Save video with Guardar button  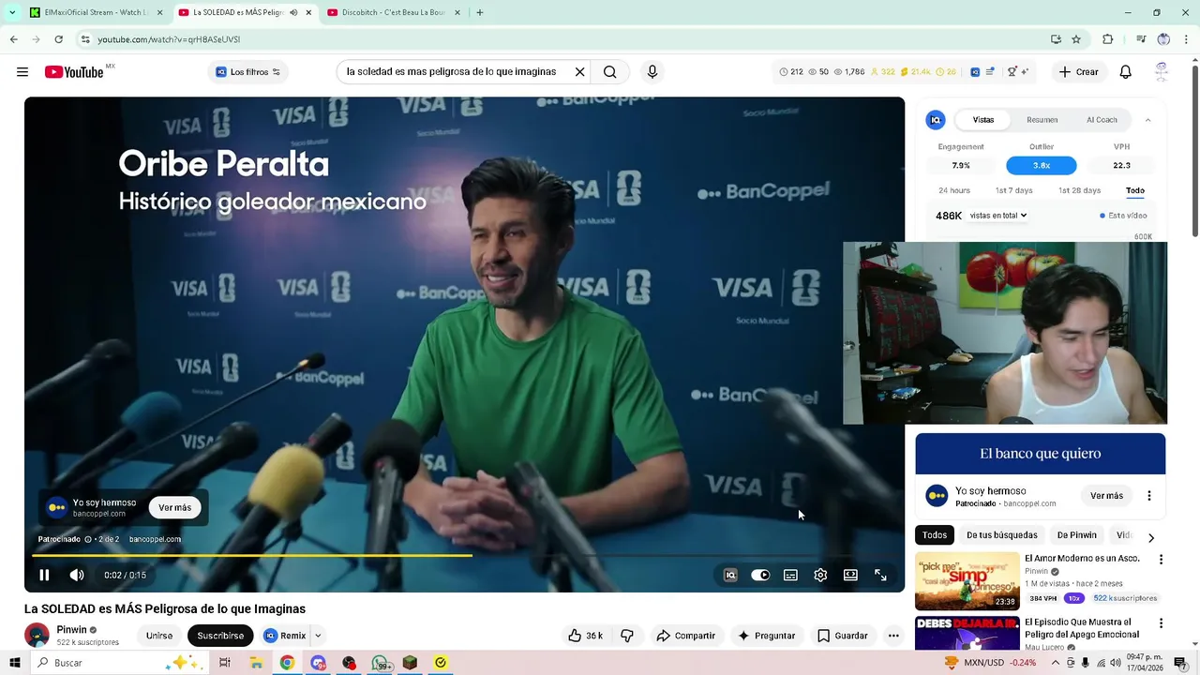point(842,636)
